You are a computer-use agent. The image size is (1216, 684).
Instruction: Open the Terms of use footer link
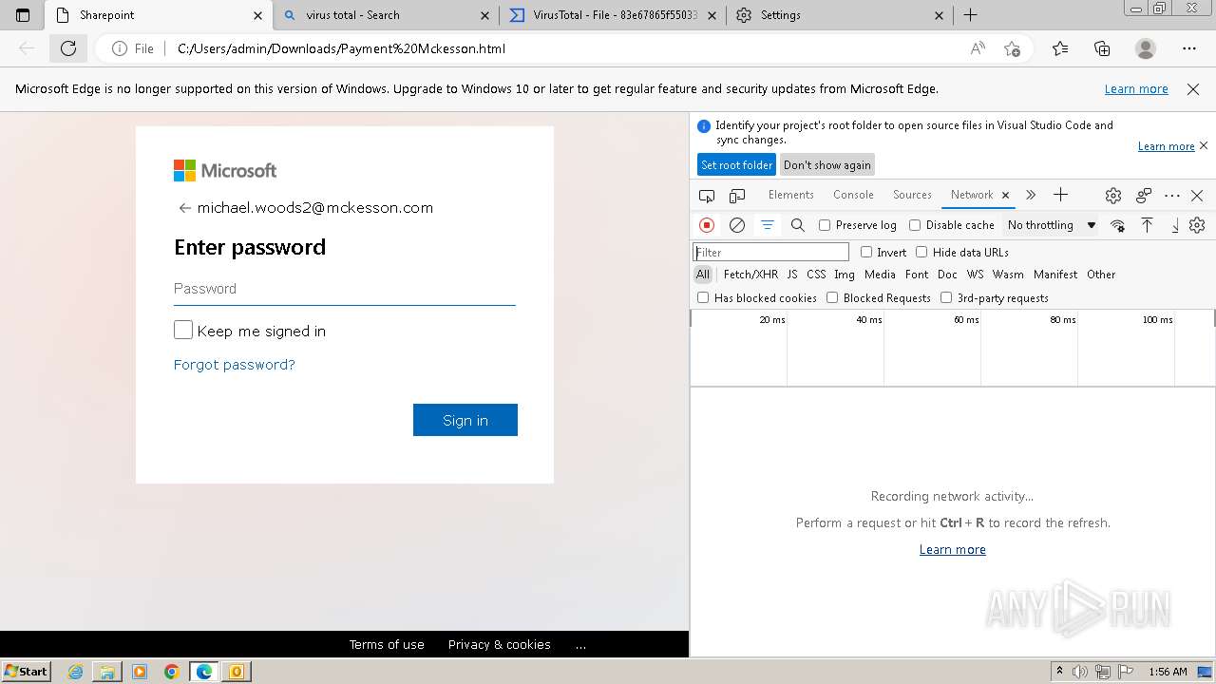(387, 644)
